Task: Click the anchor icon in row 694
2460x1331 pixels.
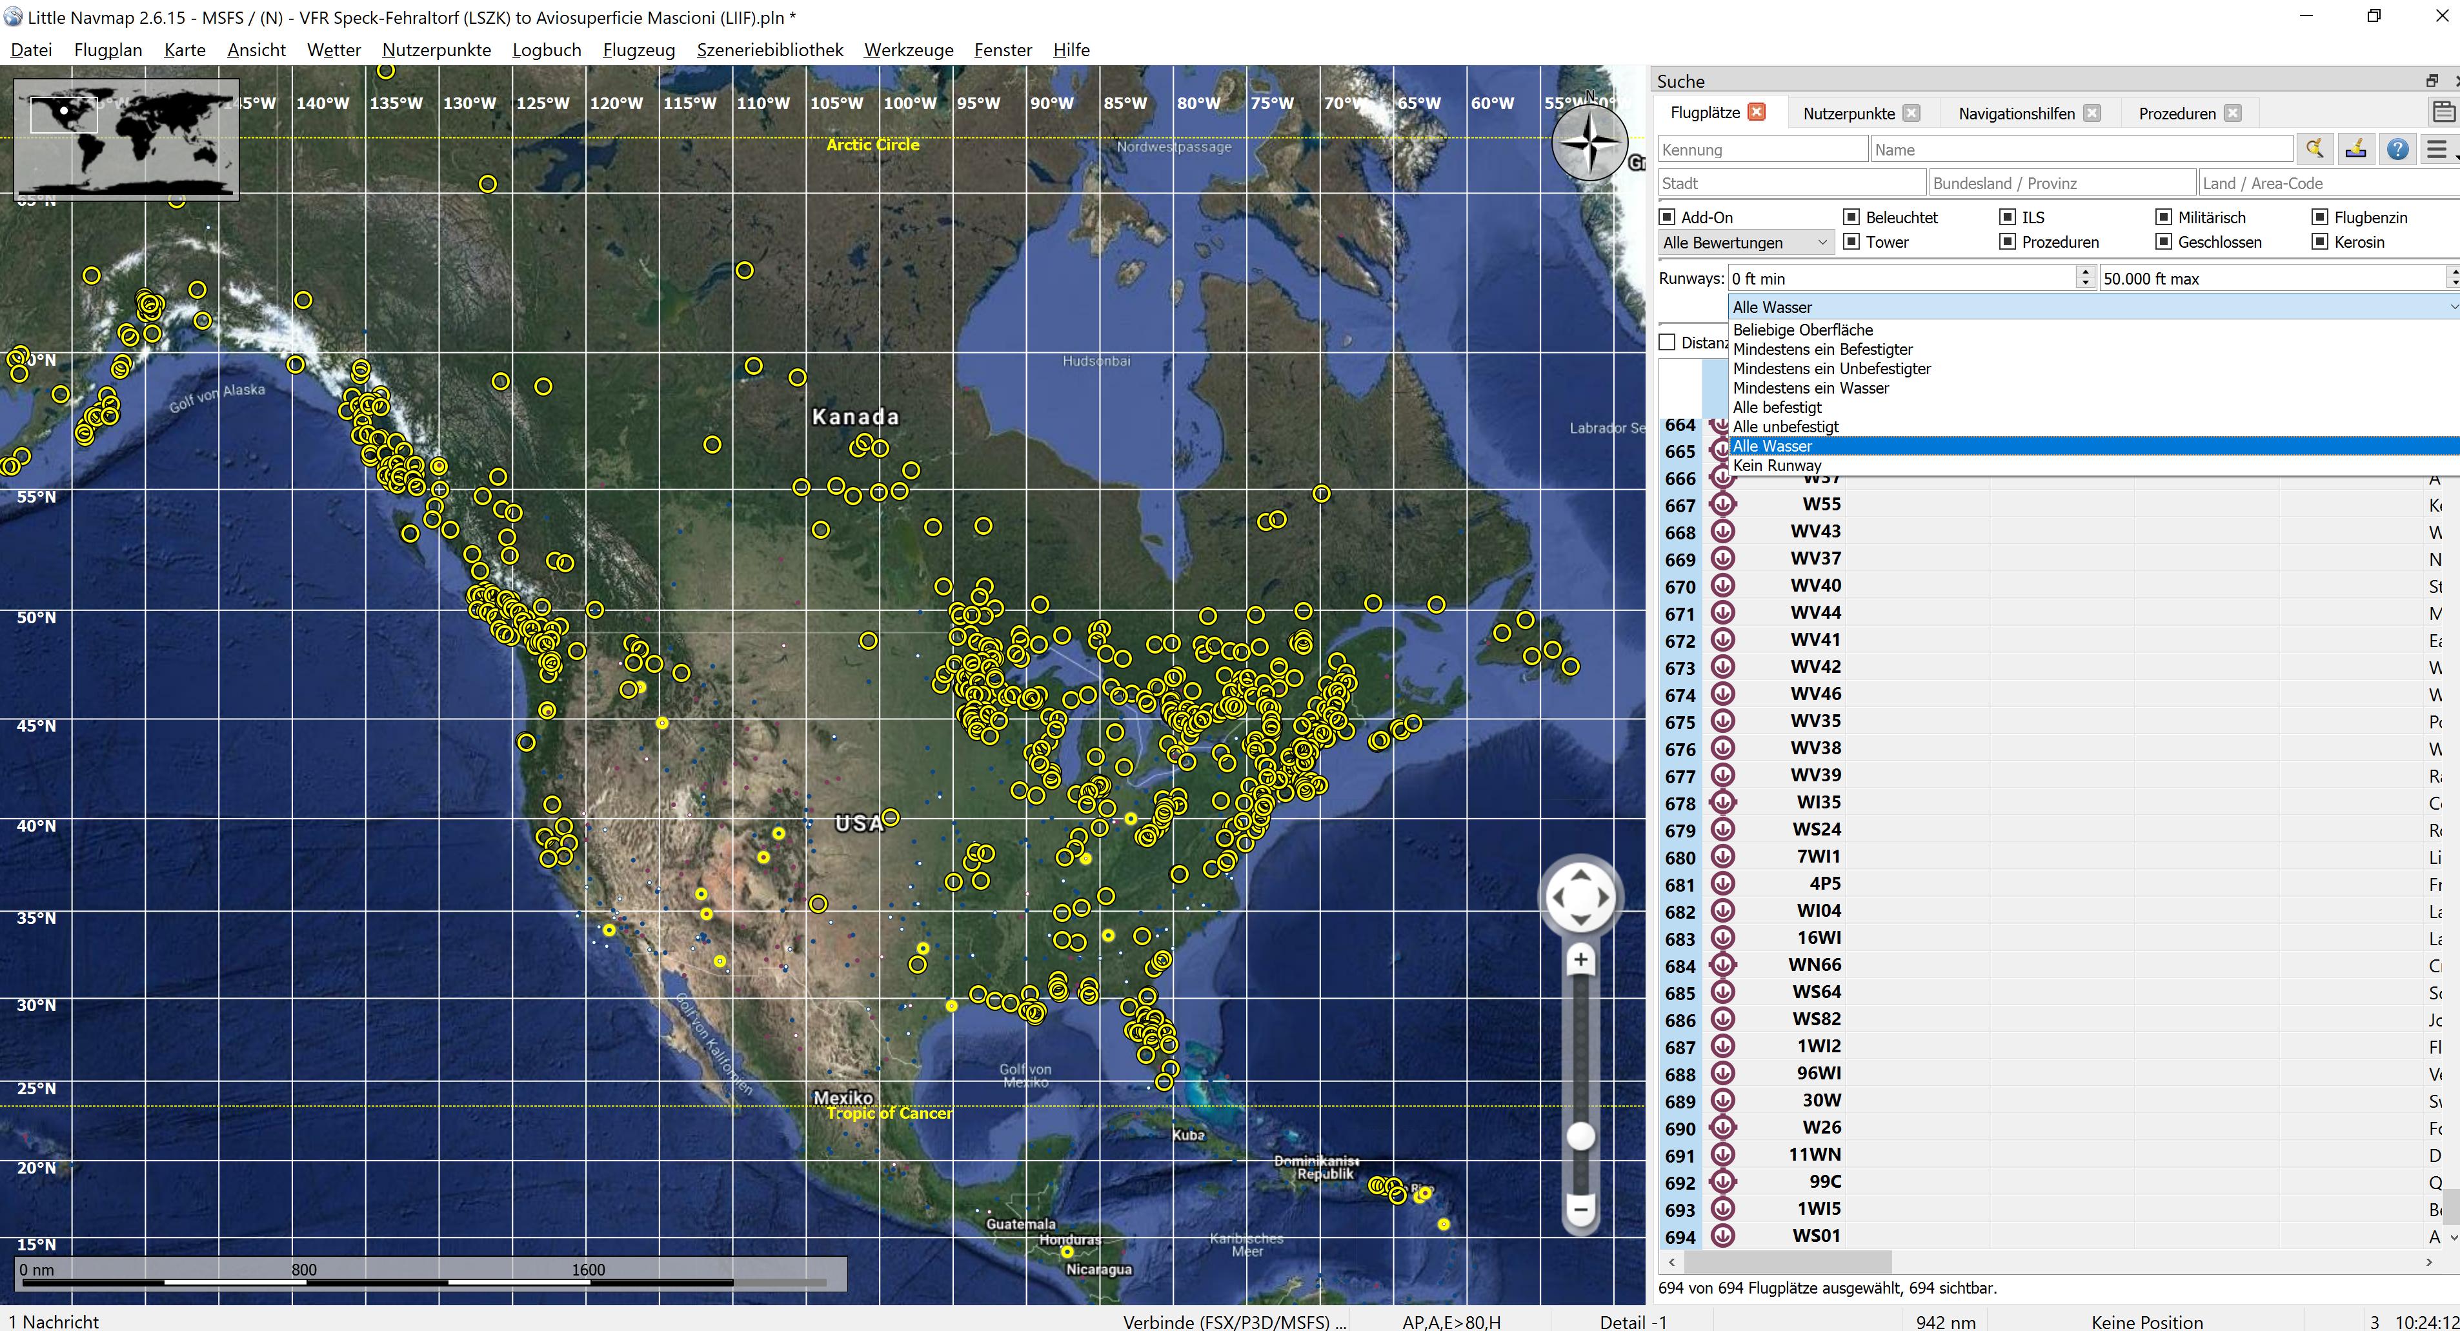Action: (1722, 1236)
